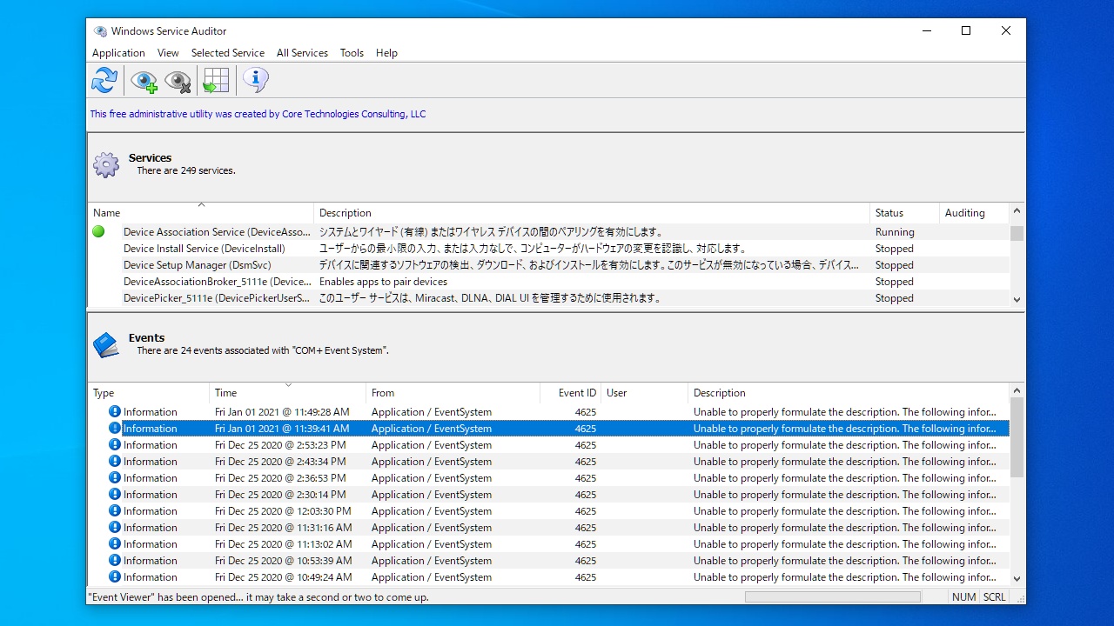
Task: Sort events by the events Description header
Action: (849, 393)
